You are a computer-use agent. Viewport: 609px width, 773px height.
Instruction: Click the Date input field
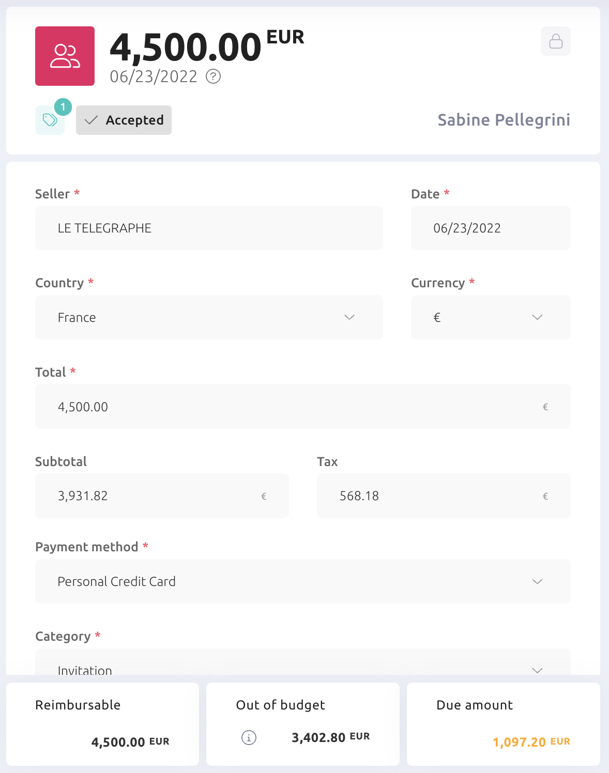point(491,228)
